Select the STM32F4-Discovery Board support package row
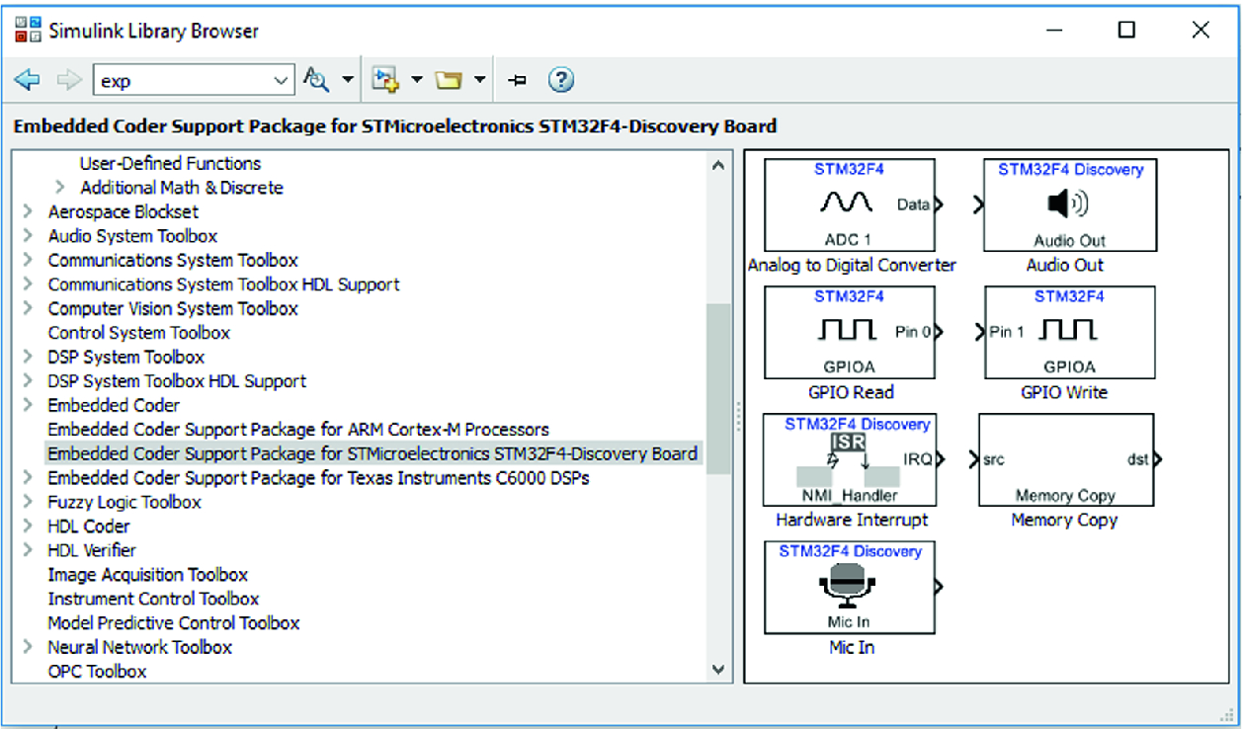Screen dimensions: 1243x729 click(373, 454)
